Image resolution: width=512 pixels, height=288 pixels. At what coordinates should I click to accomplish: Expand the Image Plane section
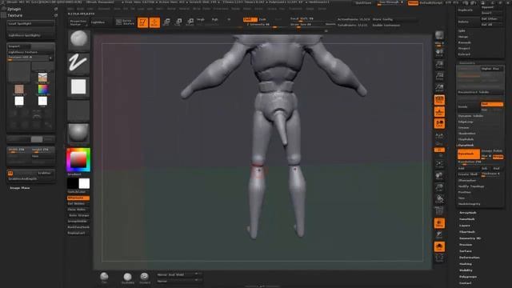coord(19,188)
